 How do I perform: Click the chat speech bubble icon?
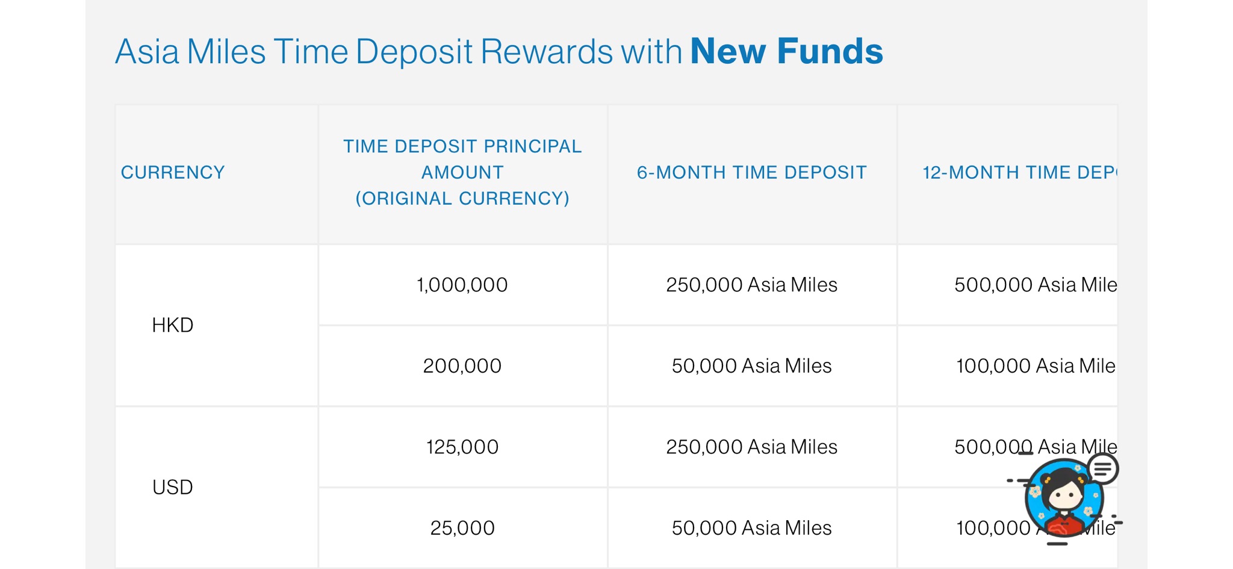pos(1103,469)
